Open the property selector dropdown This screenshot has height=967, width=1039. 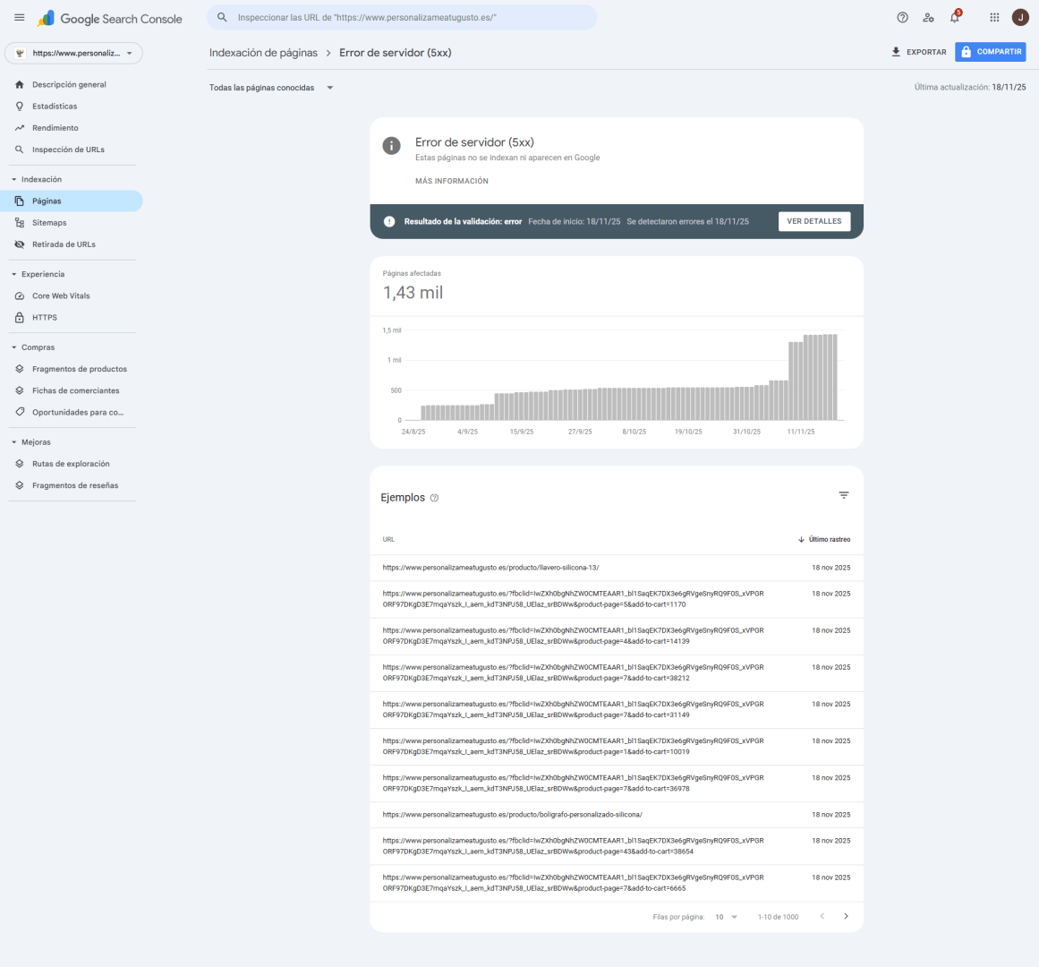74,54
